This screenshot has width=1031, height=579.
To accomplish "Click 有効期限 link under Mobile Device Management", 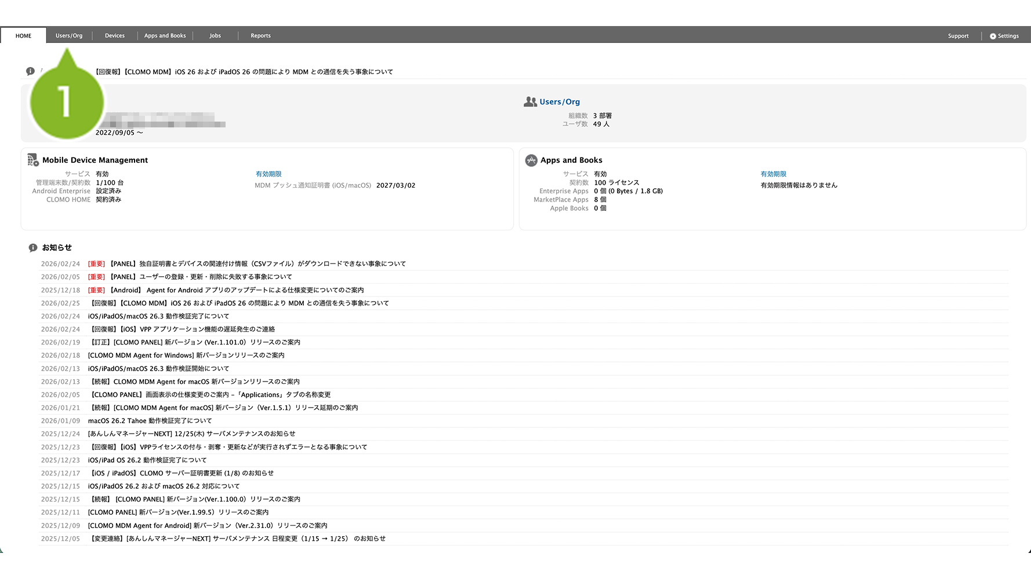I will [x=268, y=174].
